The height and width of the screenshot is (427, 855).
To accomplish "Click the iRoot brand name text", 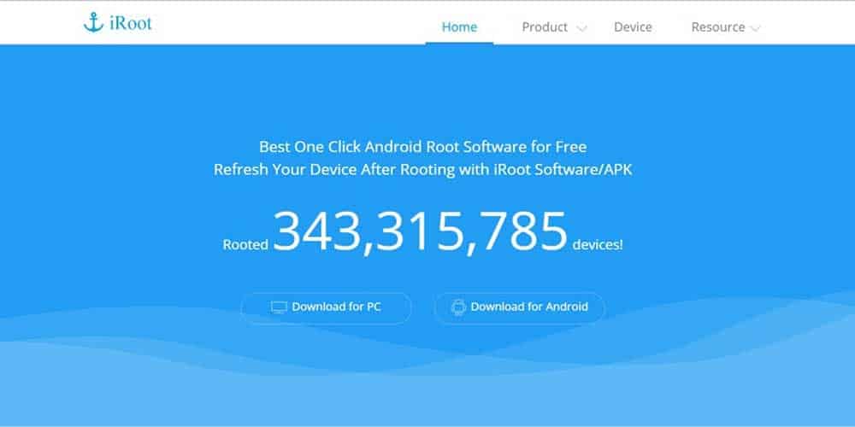I will (130, 23).
